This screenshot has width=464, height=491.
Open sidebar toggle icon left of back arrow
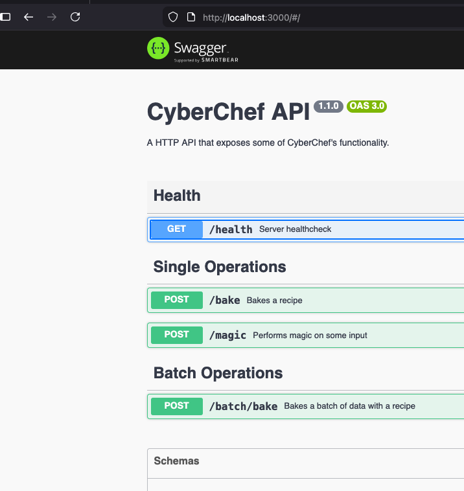point(5,17)
